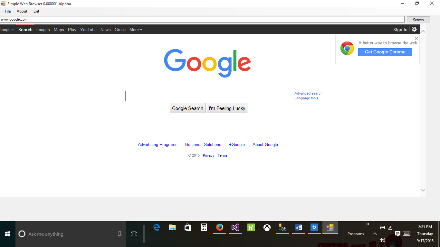Show hidden icons in the system tray

tap(374, 234)
